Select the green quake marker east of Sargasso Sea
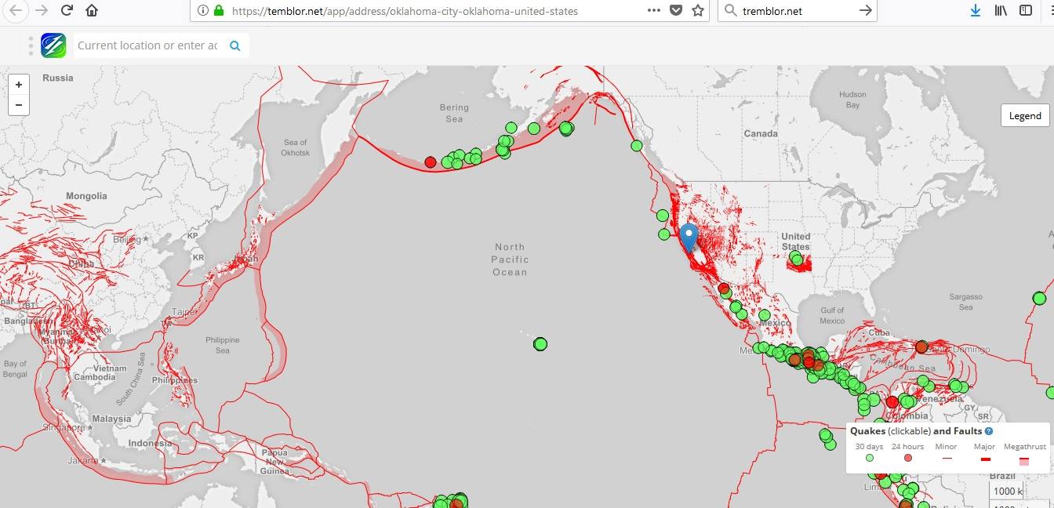1054x508 pixels. coord(1039,298)
